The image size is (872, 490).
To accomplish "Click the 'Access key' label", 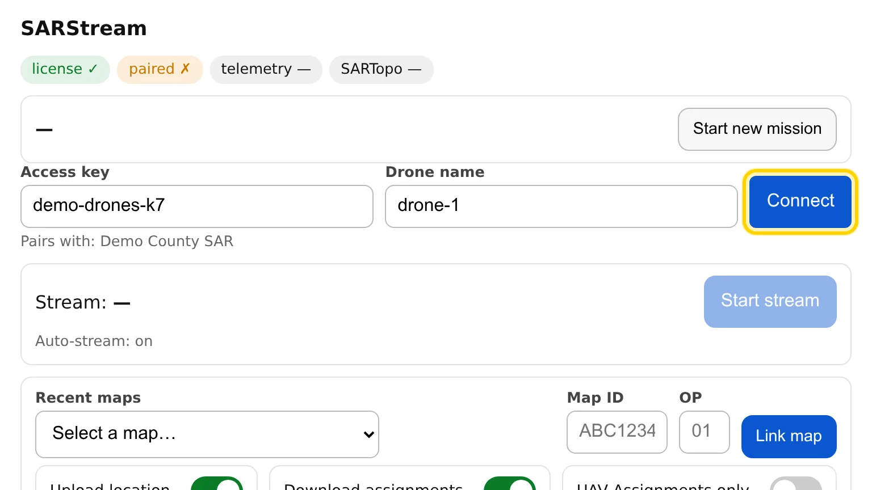I will [65, 172].
